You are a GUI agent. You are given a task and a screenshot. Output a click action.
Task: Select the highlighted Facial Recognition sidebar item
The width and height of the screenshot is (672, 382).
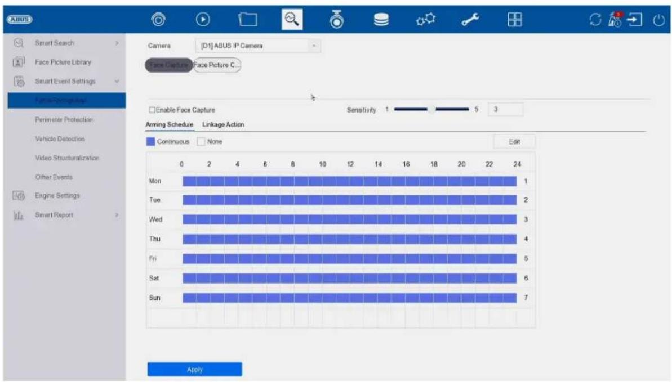point(67,100)
